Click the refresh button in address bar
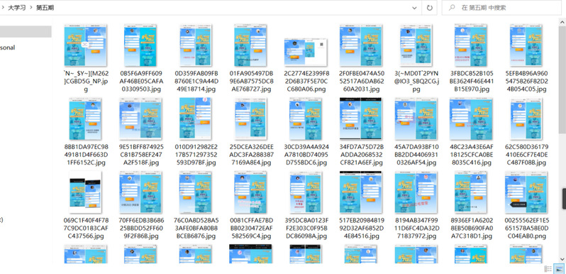Image resolution: width=566 pixels, height=274 pixels. [429, 8]
